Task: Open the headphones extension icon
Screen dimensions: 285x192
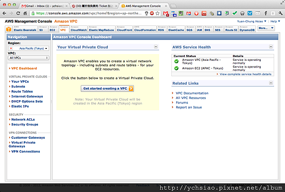Action: [x=242, y=13]
